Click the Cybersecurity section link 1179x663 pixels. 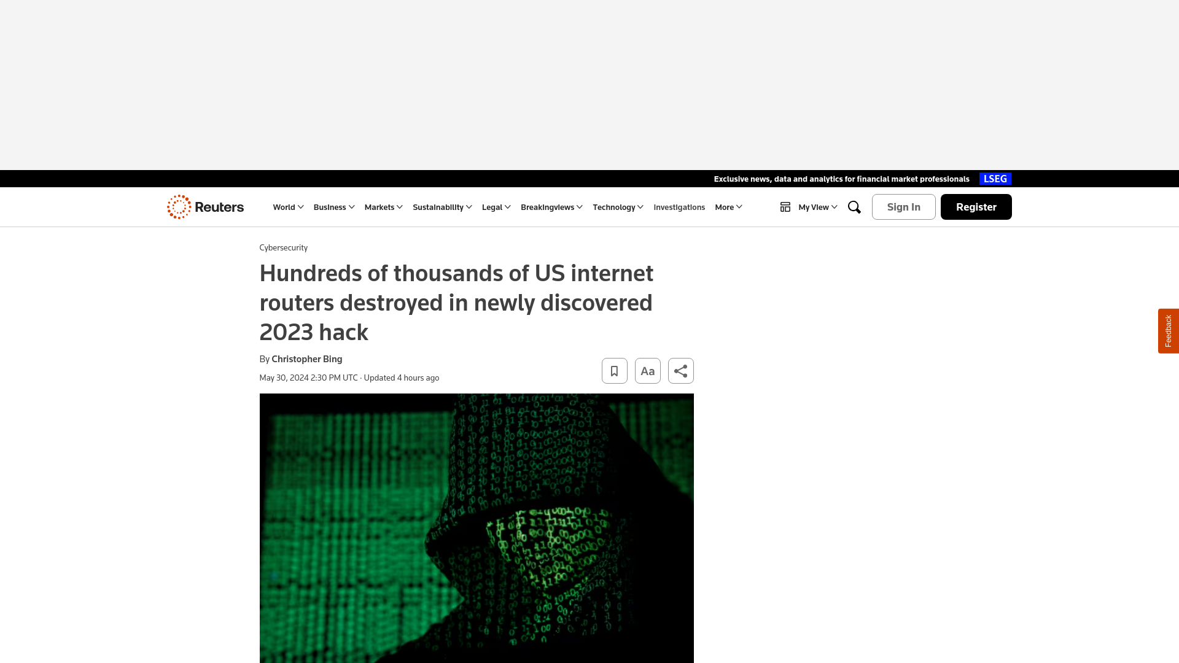click(x=284, y=248)
